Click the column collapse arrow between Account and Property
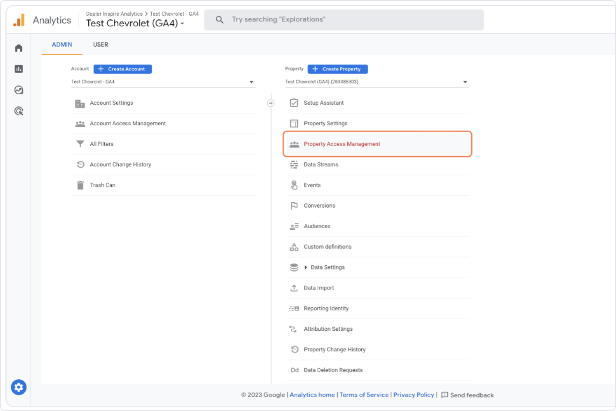This screenshot has width=616, height=411. pos(271,103)
